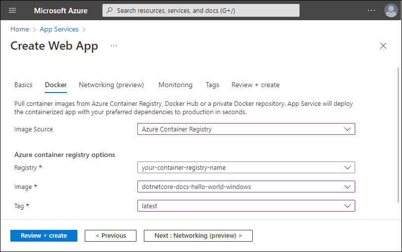402x252 pixels.
Task: Click the App Services breadcrumb link
Action: tap(59, 29)
